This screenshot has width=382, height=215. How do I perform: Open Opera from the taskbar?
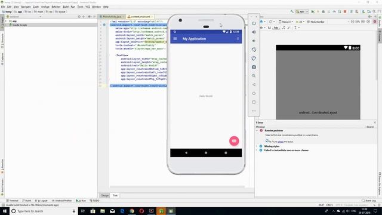pyautogui.click(x=141, y=211)
